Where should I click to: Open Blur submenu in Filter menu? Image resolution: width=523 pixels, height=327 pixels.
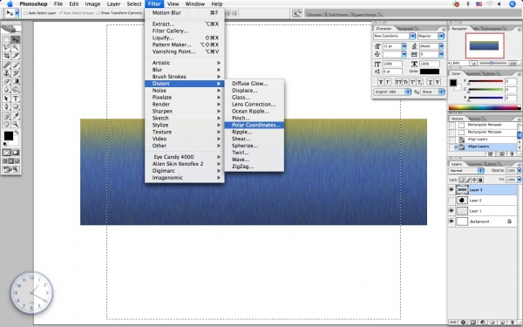click(185, 70)
